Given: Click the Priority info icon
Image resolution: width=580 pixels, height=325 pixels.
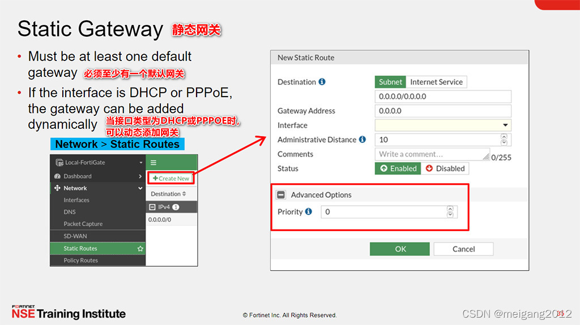Looking at the screenshot, I should click(x=309, y=211).
